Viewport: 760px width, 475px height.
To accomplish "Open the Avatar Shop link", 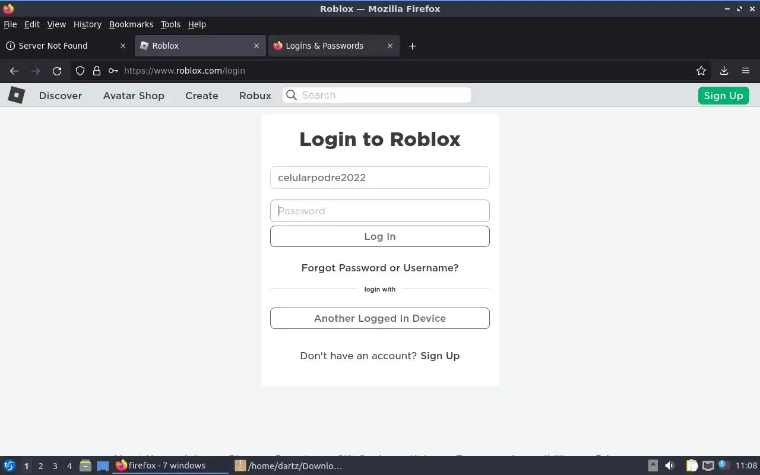I will [x=134, y=96].
